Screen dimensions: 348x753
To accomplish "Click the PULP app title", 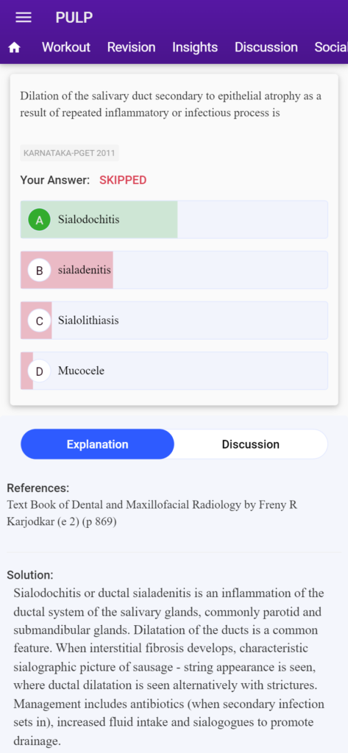I will coord(74,18).
